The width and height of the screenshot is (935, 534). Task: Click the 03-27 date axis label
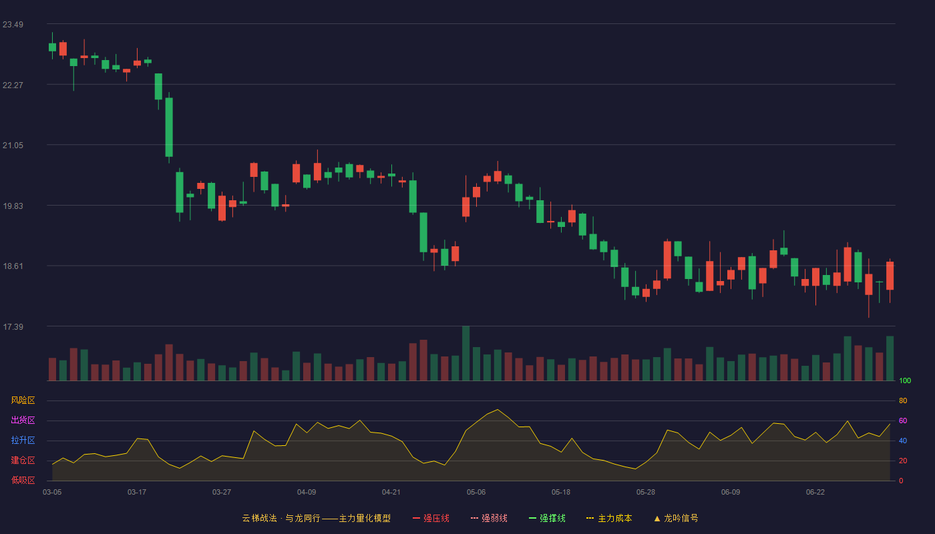coord(222,492)
